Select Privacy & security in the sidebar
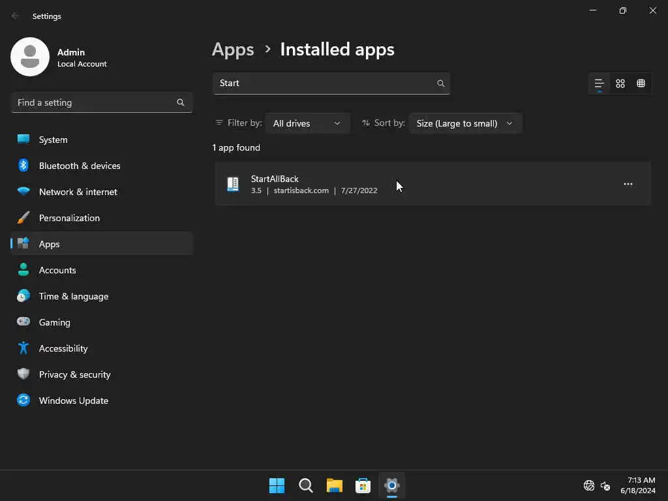Image resolution: width=668 pixels, height=501 pixels. coord(74,374)
